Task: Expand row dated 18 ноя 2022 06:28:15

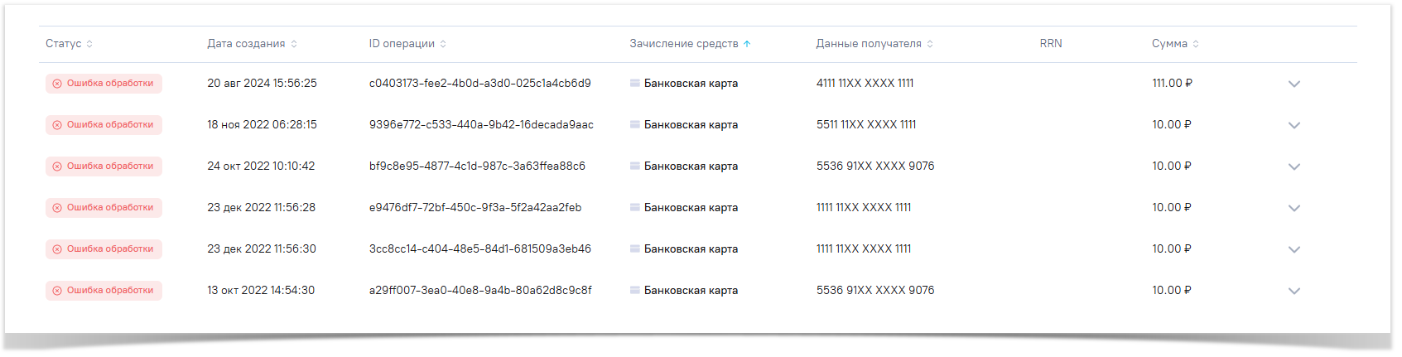Action: [x=1294, y=125]
